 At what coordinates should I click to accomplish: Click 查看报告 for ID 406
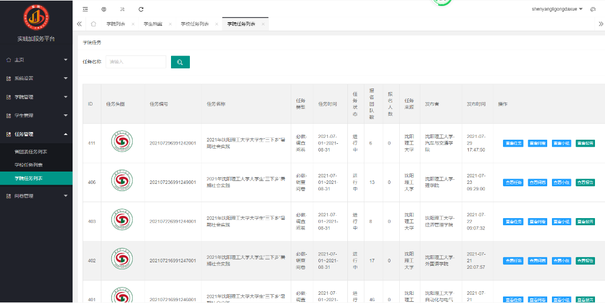pos(586,183)
